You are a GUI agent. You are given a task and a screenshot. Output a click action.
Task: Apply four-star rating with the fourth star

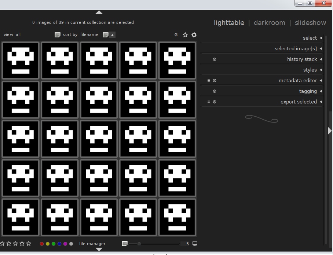tap(22, 244)
